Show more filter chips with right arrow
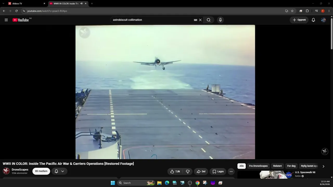This screenshot has width=333, height=187. [323, 166]
